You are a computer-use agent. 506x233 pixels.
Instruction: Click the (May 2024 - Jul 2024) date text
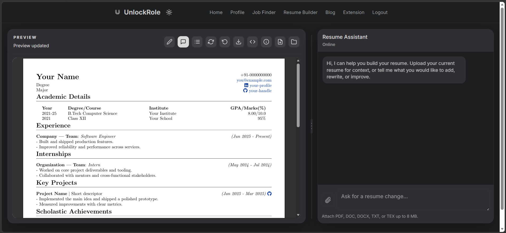point(250,165)
